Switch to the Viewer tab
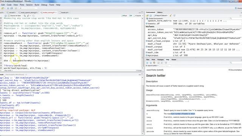The width and height of the screenshot is (242, 136). point(174,60)
